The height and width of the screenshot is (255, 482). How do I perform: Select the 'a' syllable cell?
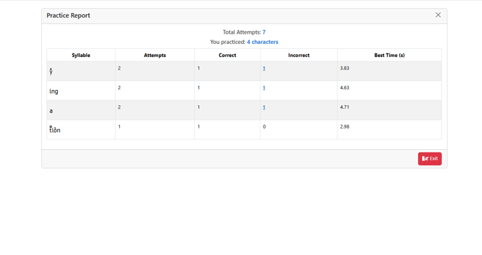(x=81, y=110)
